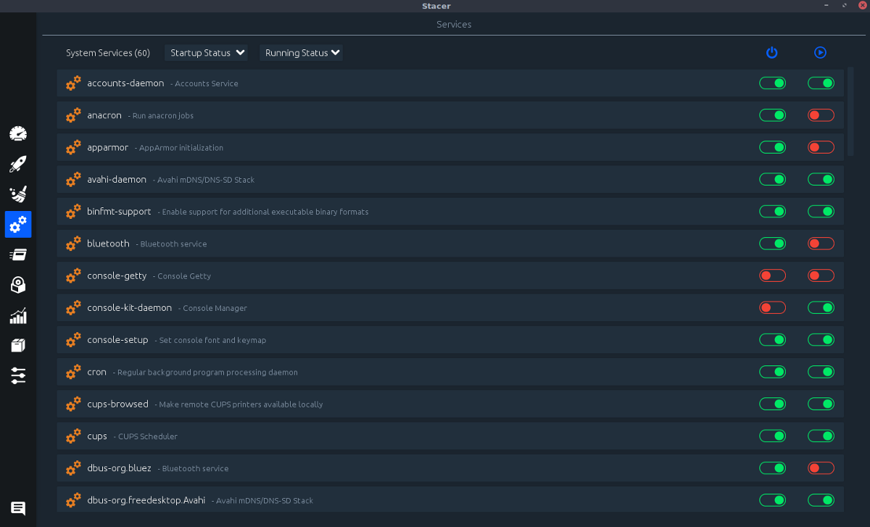870x527 pixels.
Task: Click the gears icon beside dbus-org.freedesktop.Avahi
Action: [73, 500]
